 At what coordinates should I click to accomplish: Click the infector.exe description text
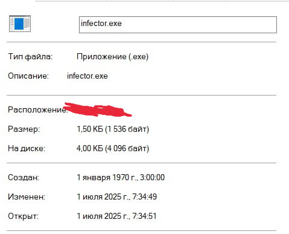(87, 76)
